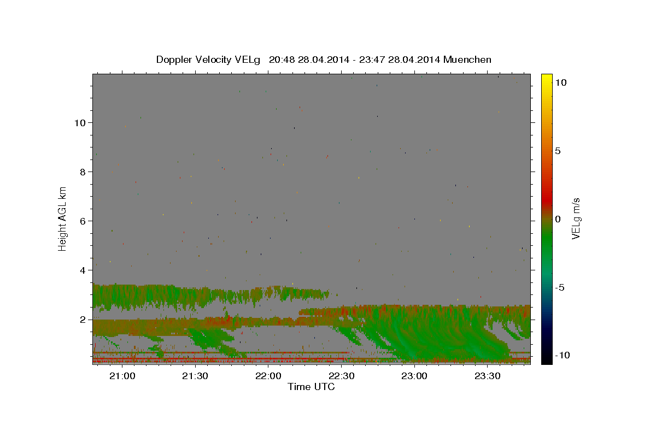This screenshot has width=656, height=437.
Task: Click the plot title 'Doppler Velocity VELg'
Action: (x=209, y=60)
